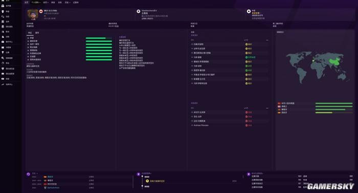Open the staff icon in the sidebar
The height and width of the screenshot is (193, 358).
click(x=3, y=32)
